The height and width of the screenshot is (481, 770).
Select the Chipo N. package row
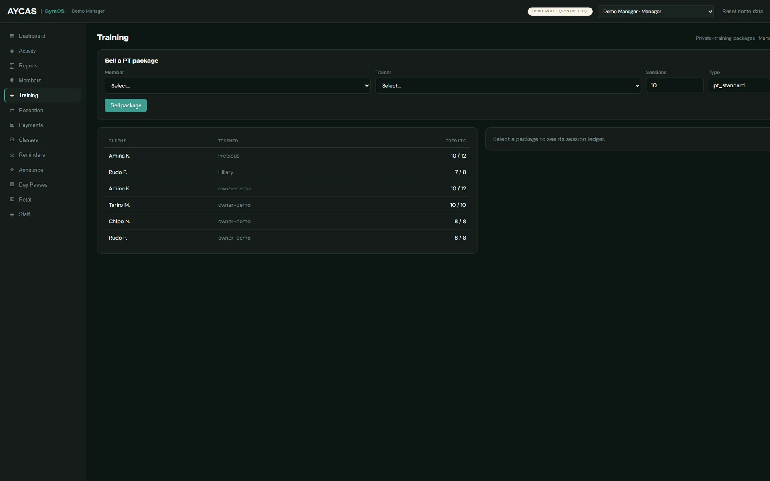click(x=287, y=221)
